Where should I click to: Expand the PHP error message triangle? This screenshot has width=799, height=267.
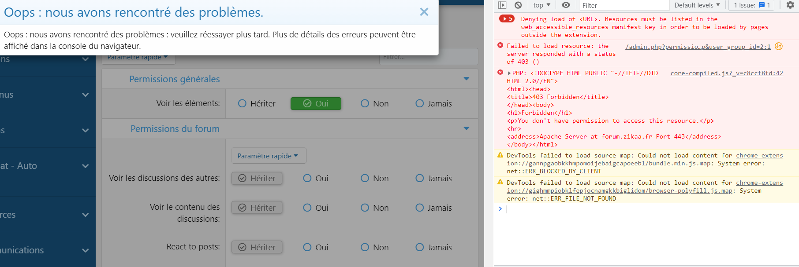[x=509, y=73]
